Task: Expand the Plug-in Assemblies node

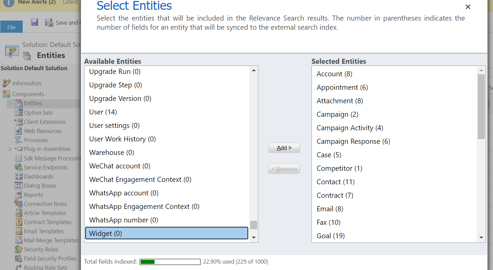Action: click(x=10, y=149)
